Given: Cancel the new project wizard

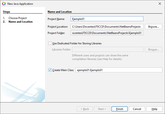Looking at the screenshot, I should click(137, 109).
